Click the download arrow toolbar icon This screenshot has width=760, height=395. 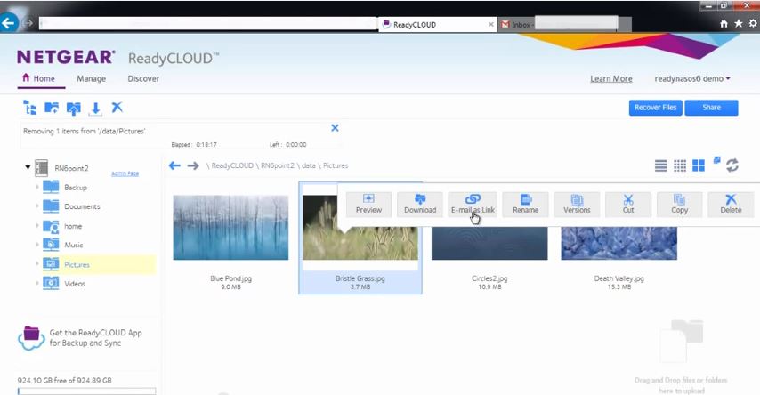click(x=95, y=108)
